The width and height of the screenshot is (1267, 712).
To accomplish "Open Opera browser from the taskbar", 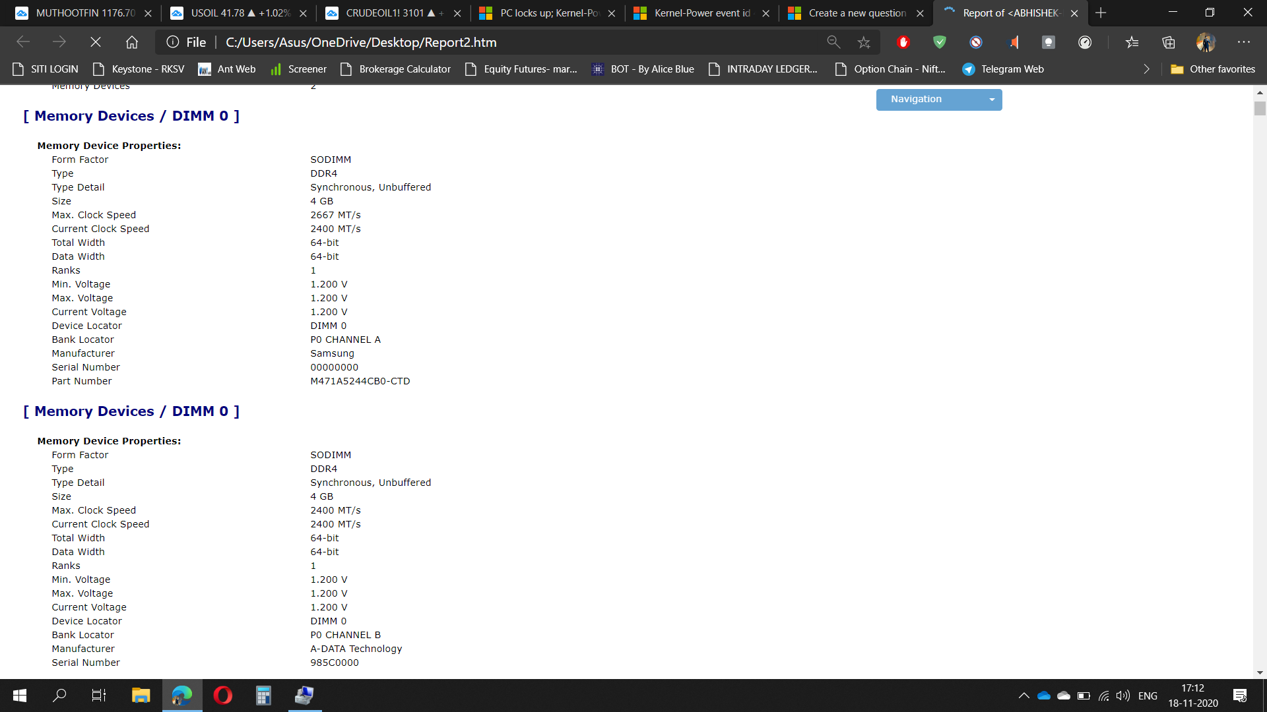I will (x=223, y=696).
